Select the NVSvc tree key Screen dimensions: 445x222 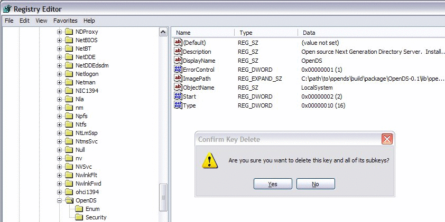84,167
